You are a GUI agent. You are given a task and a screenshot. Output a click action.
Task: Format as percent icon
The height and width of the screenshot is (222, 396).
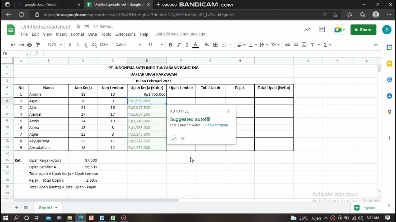pos(78,45)
